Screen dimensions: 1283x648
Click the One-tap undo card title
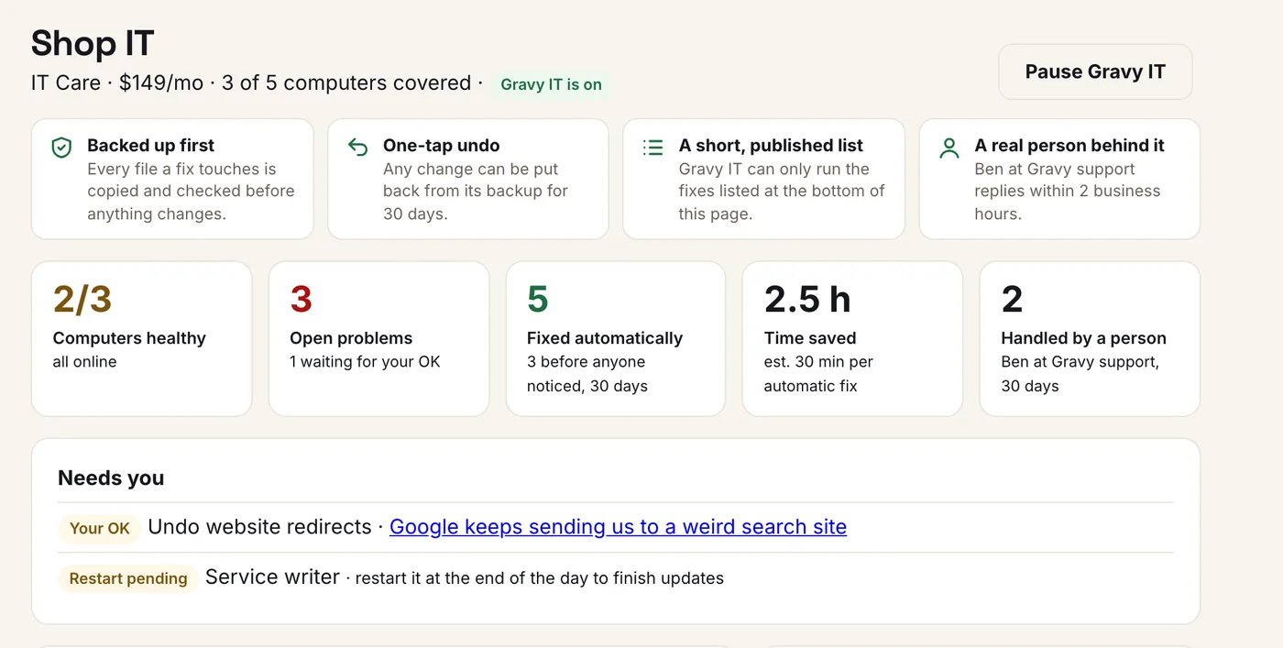[x=442, y=146]
